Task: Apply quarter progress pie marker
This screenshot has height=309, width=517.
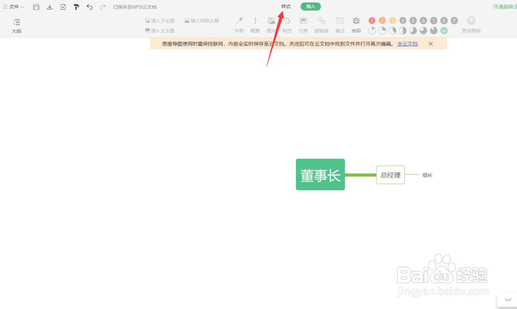Action: 382,31
